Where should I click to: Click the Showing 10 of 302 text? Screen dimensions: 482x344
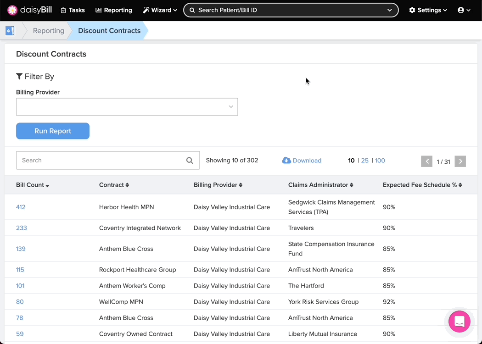pos(232,161)
